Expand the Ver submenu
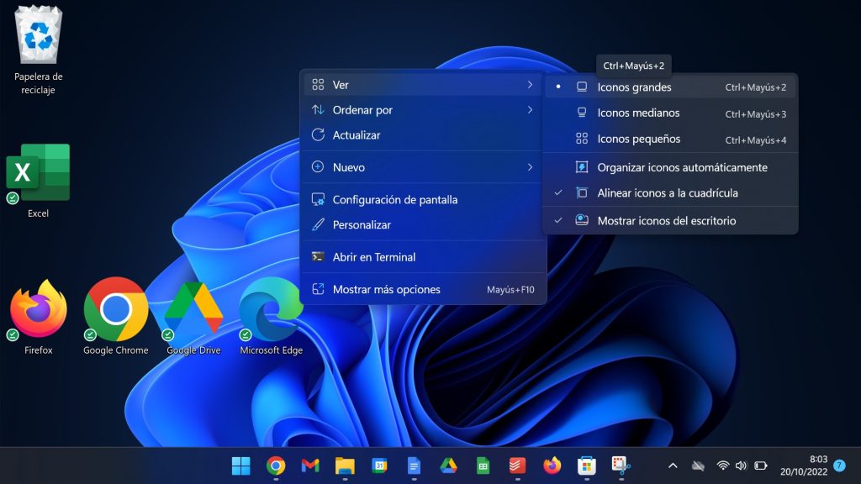The height and width of the screenshot is (484, 861). tap(423, 85)
